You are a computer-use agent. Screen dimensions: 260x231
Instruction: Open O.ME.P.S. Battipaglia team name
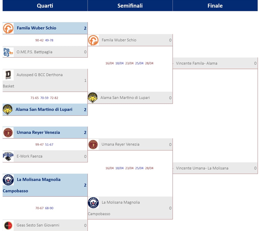coord(34,52)
